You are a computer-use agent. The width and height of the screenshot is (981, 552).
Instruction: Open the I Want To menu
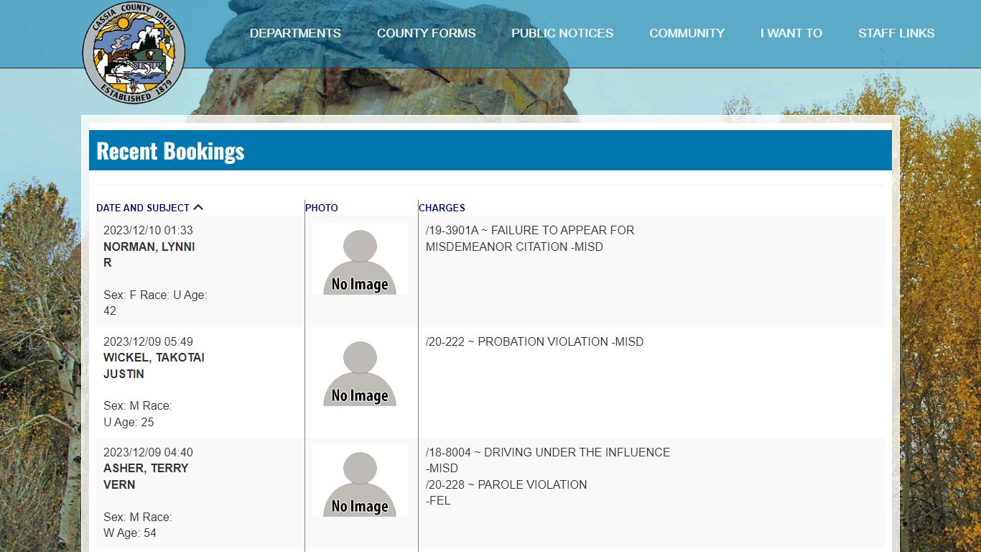791,33
